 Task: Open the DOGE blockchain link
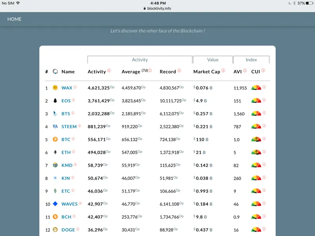click(x=68, y=230)
